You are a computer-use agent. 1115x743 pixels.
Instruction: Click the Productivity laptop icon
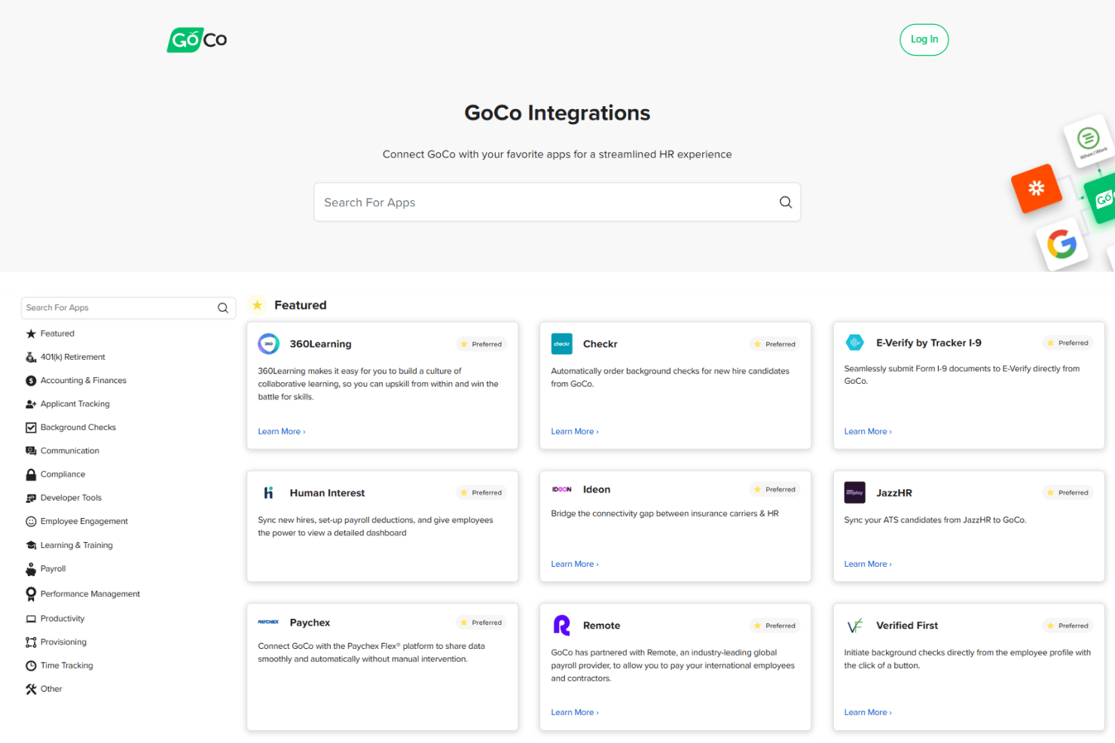pyautogui.click(x=31, y=619)
